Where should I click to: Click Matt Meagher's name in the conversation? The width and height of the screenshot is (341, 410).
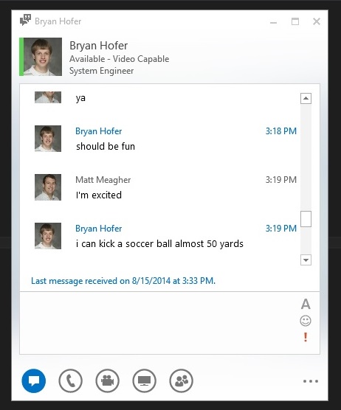coord(103,180)
